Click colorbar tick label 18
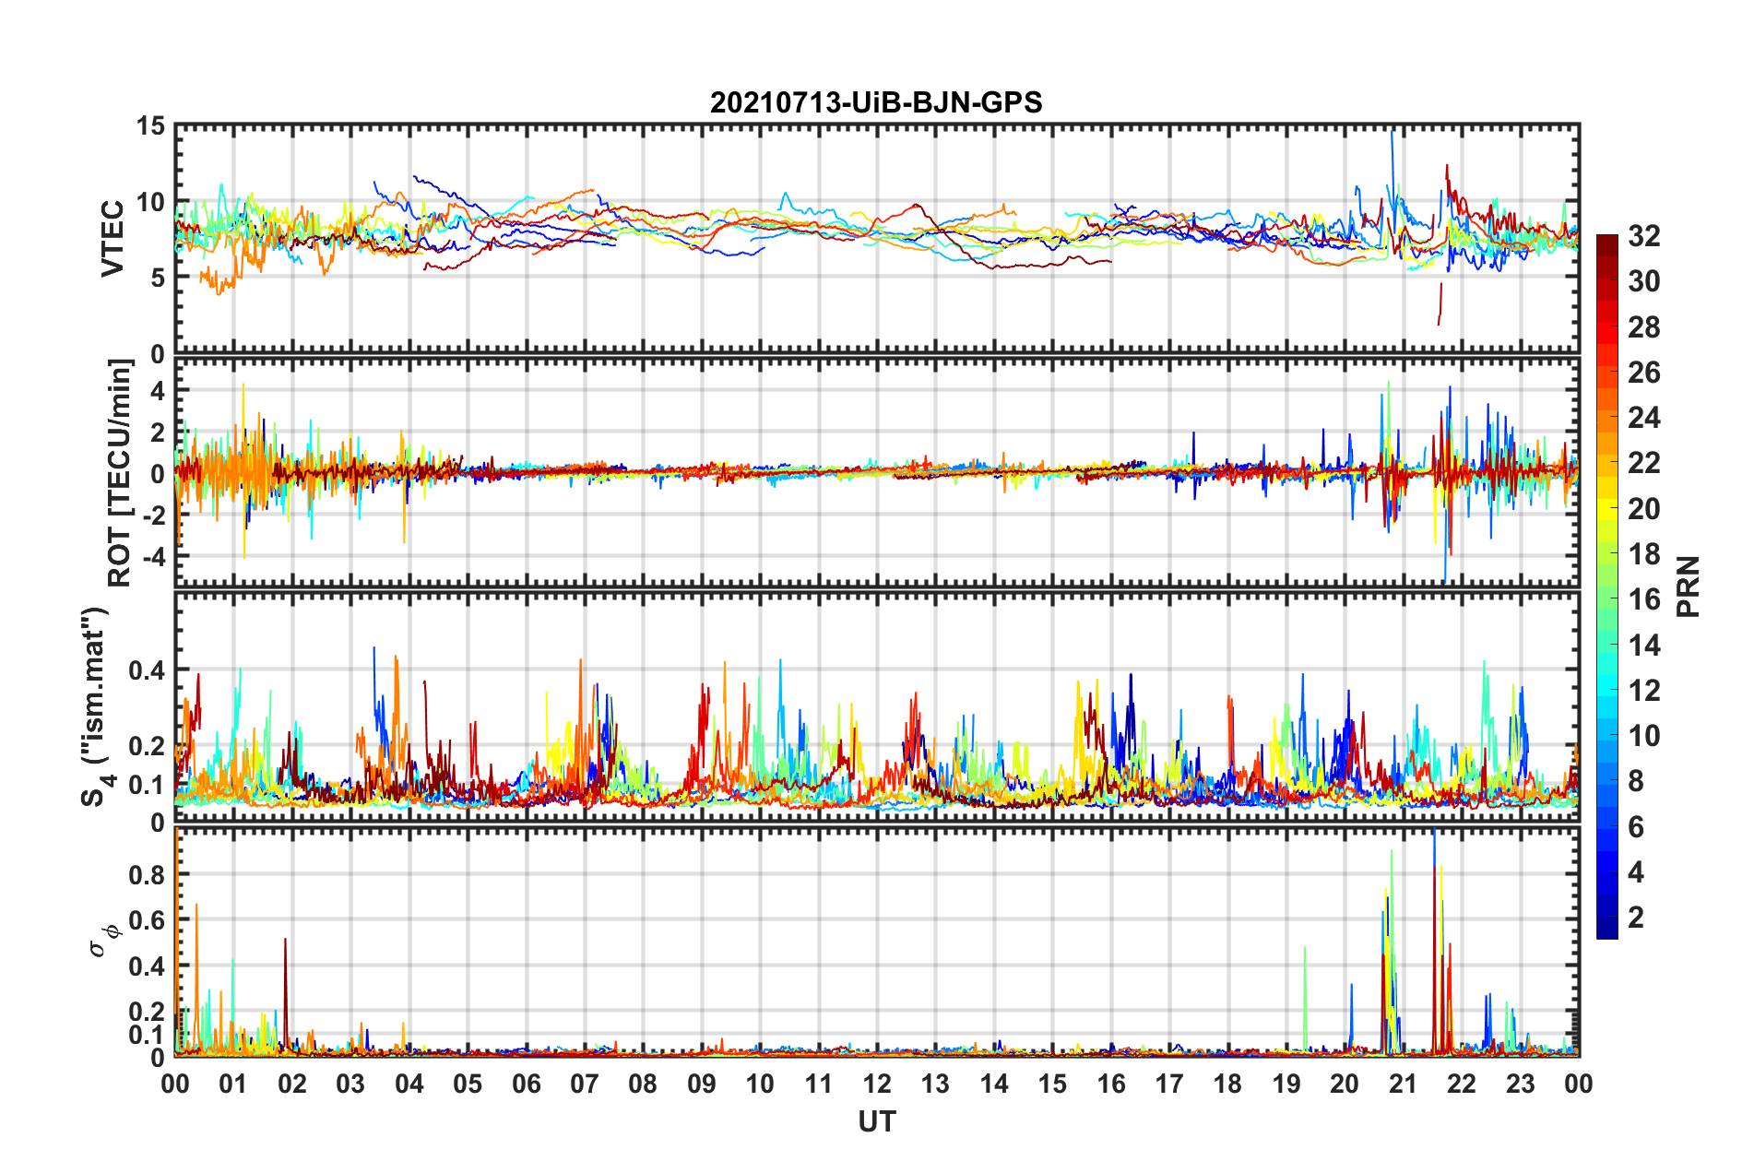The width and height of the screenshot is (1754, 1173). click(x=1643, y=554)
